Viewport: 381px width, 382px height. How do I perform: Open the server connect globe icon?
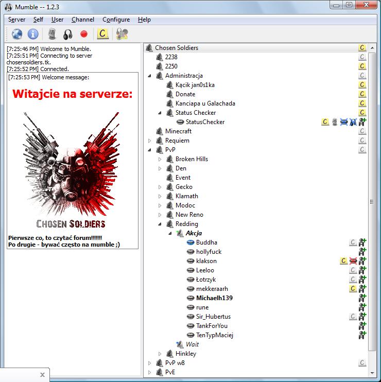pos(17,34)
